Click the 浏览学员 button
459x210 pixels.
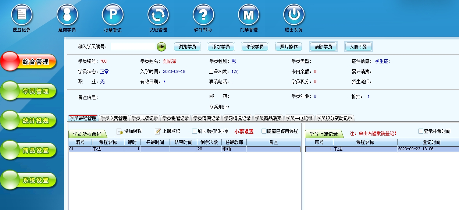pyautogui.click(x=187, y=47)
